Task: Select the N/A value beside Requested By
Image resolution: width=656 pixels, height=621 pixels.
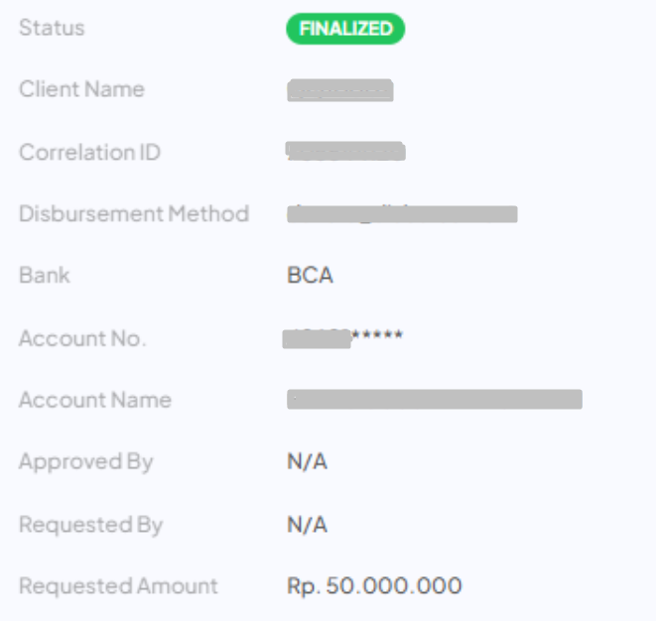Action: tap(307, 525)
